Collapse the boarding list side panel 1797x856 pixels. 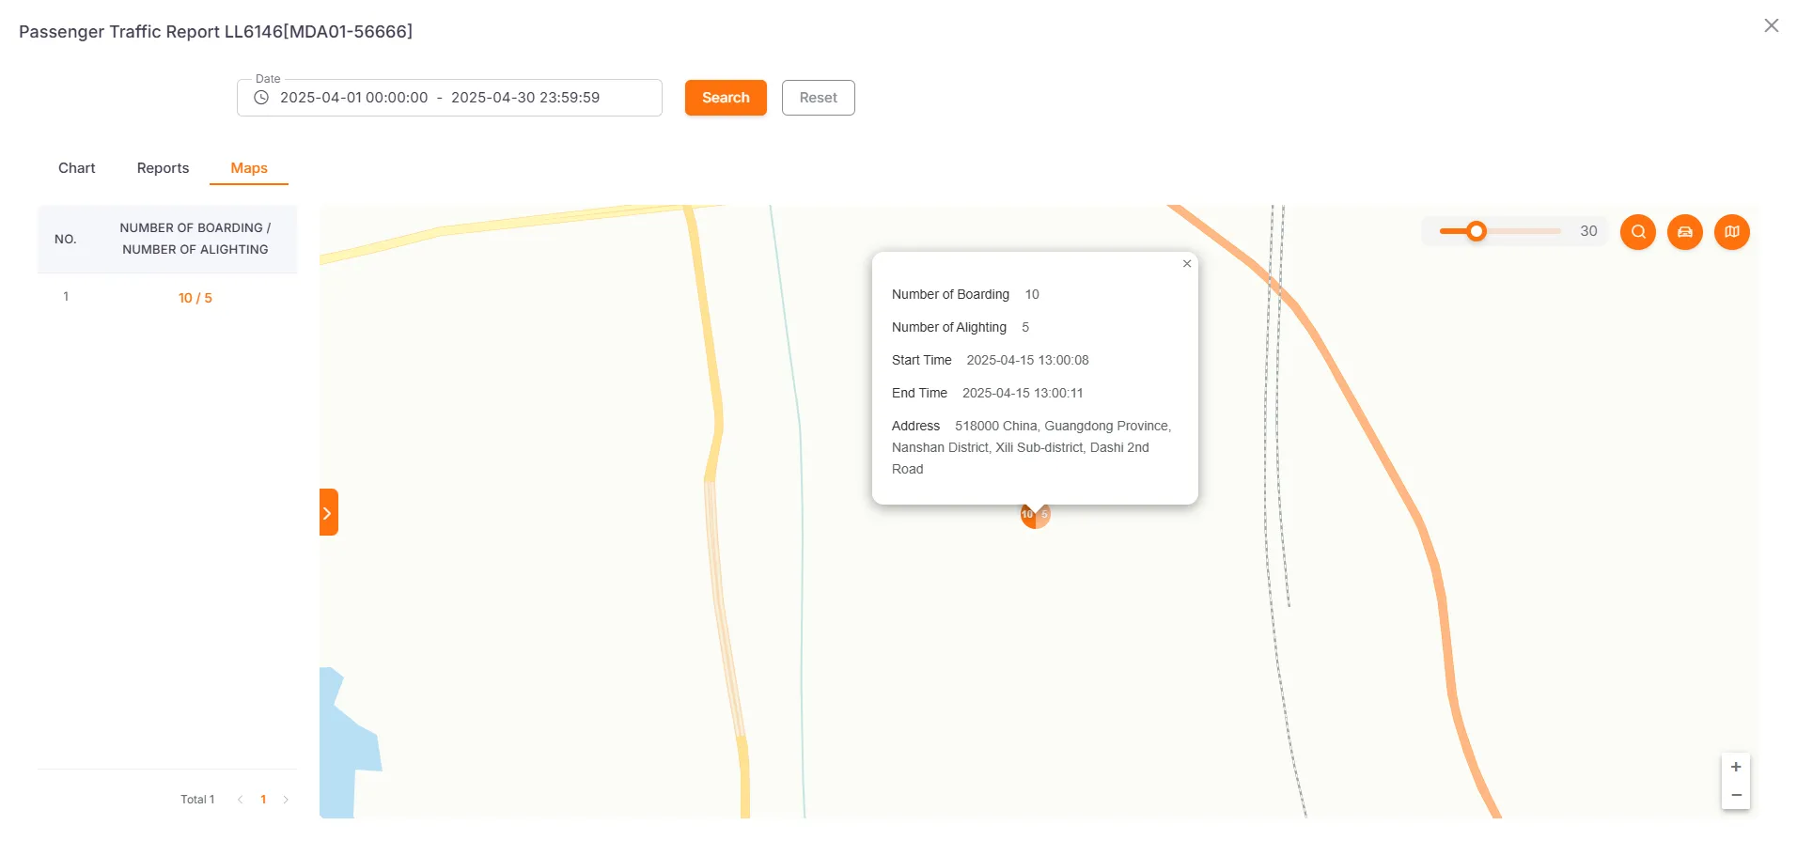pos(327,511)
